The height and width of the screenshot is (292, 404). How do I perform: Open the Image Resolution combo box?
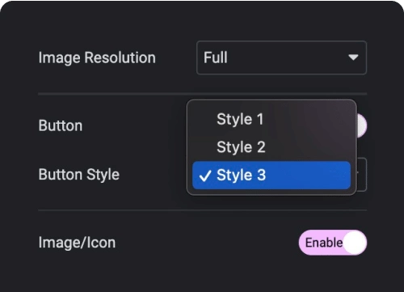click(281, 57)
